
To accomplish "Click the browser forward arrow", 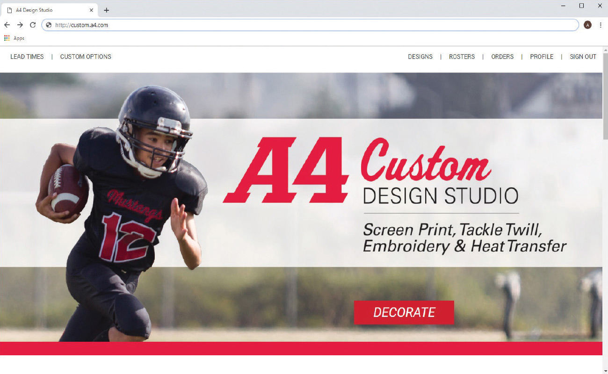I will click(x=20, y=25).
